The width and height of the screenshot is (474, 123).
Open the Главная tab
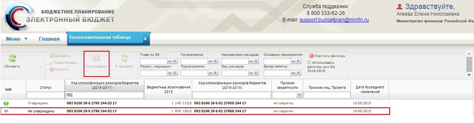(49, 39)
